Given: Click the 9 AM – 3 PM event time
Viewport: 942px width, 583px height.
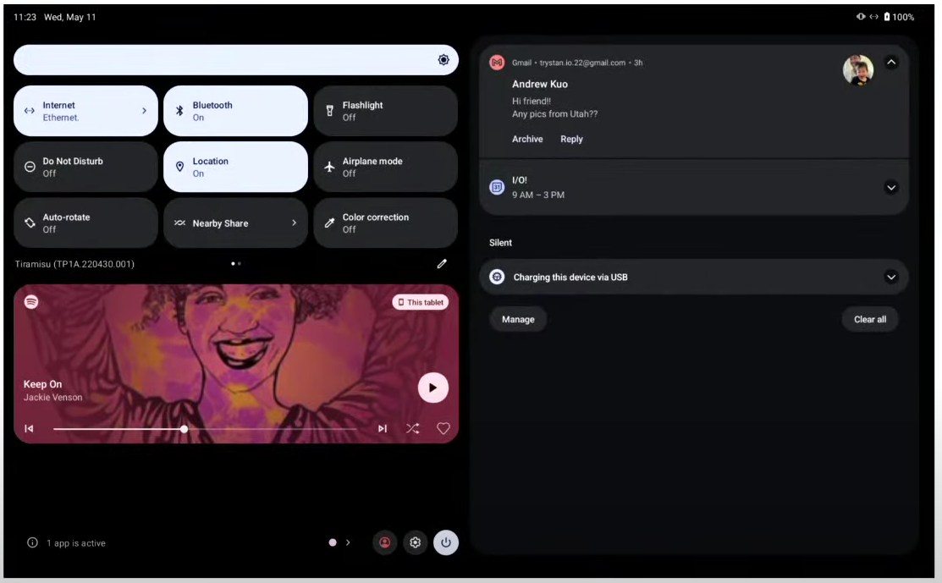Looking at the screenshot, I should (537, 195).
